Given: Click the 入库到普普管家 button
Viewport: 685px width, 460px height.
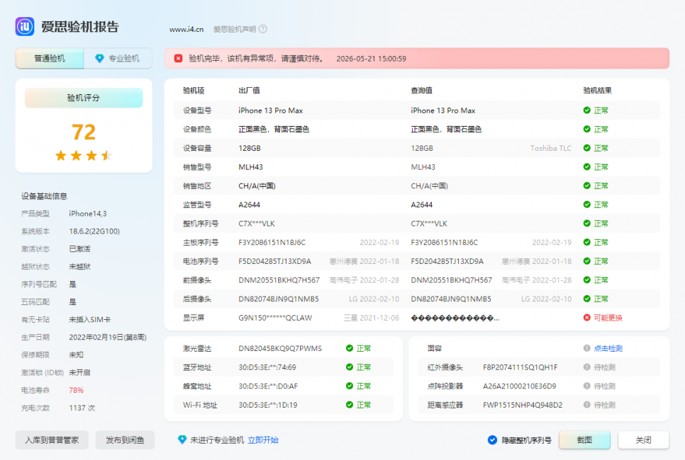Looking at the screenshot, I should pyautogui.click(x=52, y=440).
